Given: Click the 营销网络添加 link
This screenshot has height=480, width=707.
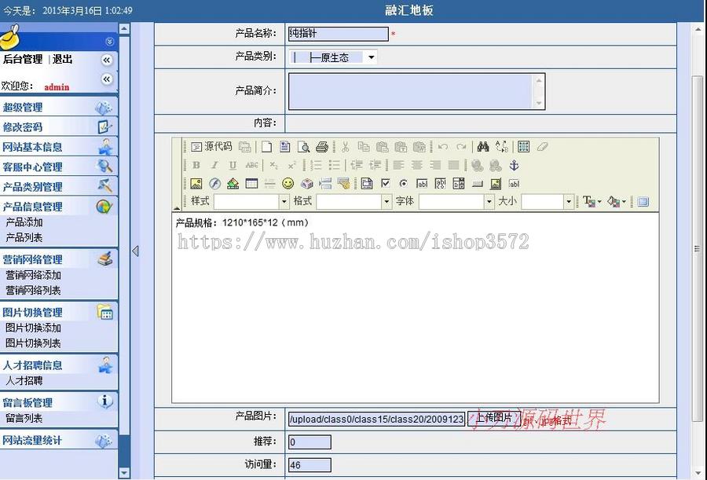Looking at the screenshot, I should click(33, 275).
